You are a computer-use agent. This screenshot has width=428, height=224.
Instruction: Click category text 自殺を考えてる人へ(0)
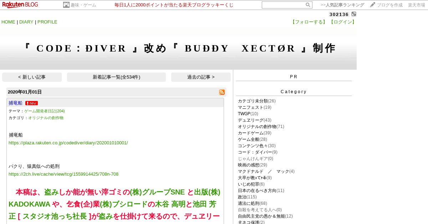(260, 210)
